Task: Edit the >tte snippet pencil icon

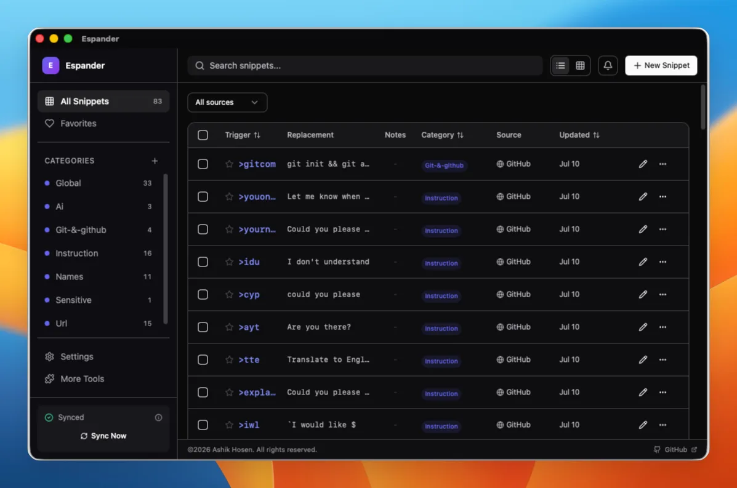Action: click(x=643, y=360)
